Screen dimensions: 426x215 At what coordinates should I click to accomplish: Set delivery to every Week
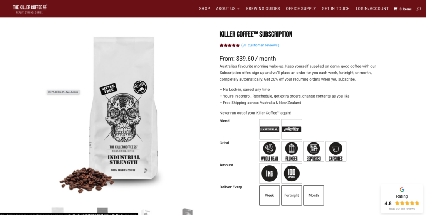pyautogui.click(x=269, y=195)
